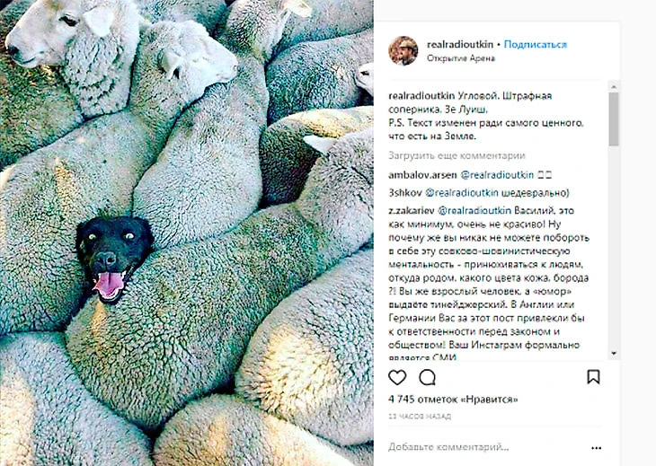The height and width of the screenshot is (466, 656).
Task: Click comments scrollbar up arrow
Action: 614,86
